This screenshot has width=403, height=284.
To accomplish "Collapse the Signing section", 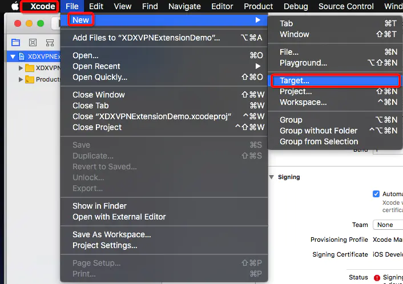I will point(271,177).
